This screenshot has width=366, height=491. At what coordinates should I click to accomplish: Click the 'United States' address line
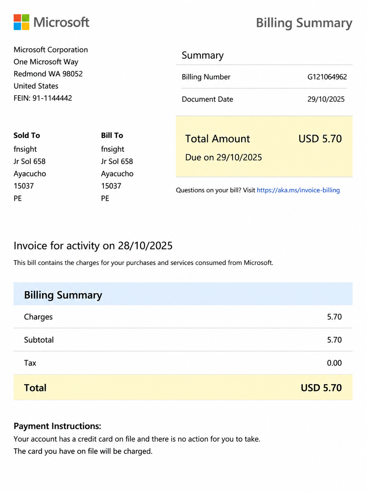(36, 86)
